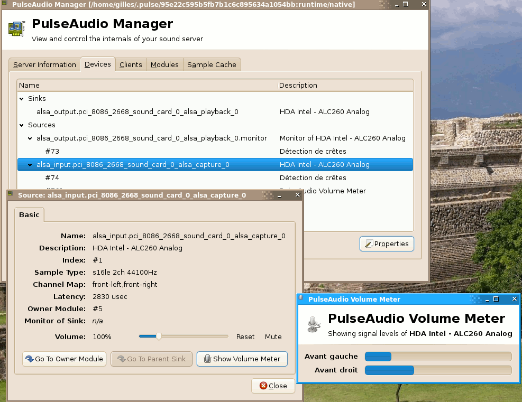Click the Index value "#1"

[x=97, y=260]
